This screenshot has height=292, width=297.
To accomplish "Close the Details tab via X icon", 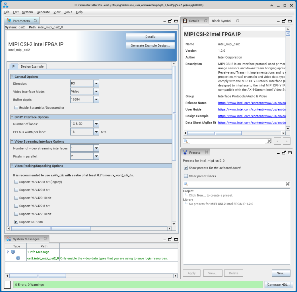I will pos(205,20).
